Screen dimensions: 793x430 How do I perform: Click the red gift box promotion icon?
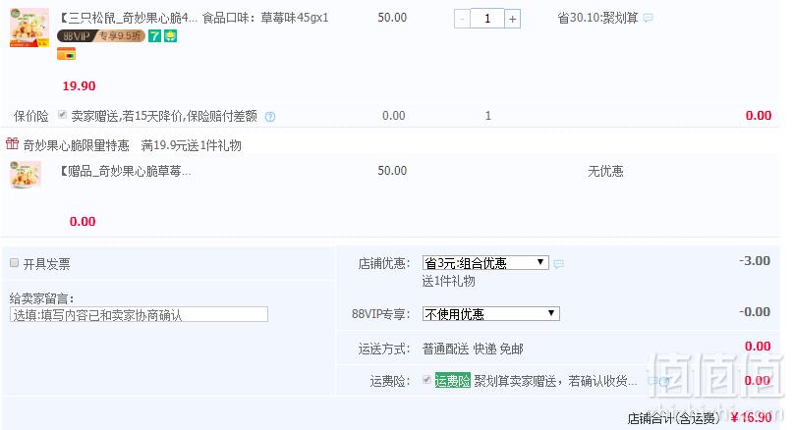[12, 144]
